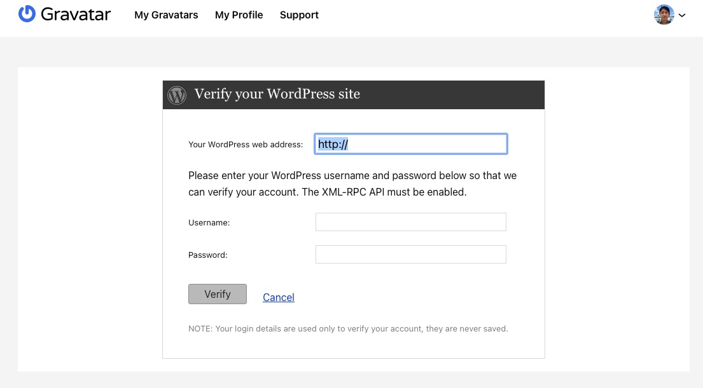Click the Password label
This screenshot has width=703, height=388.
click(x=208, y=255)
